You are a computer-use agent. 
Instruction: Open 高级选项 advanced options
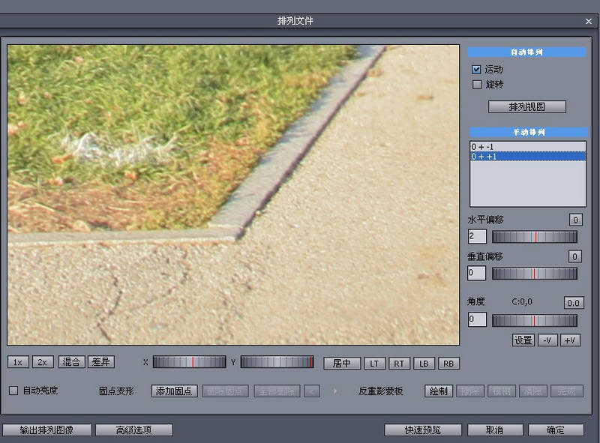(133, 430)
